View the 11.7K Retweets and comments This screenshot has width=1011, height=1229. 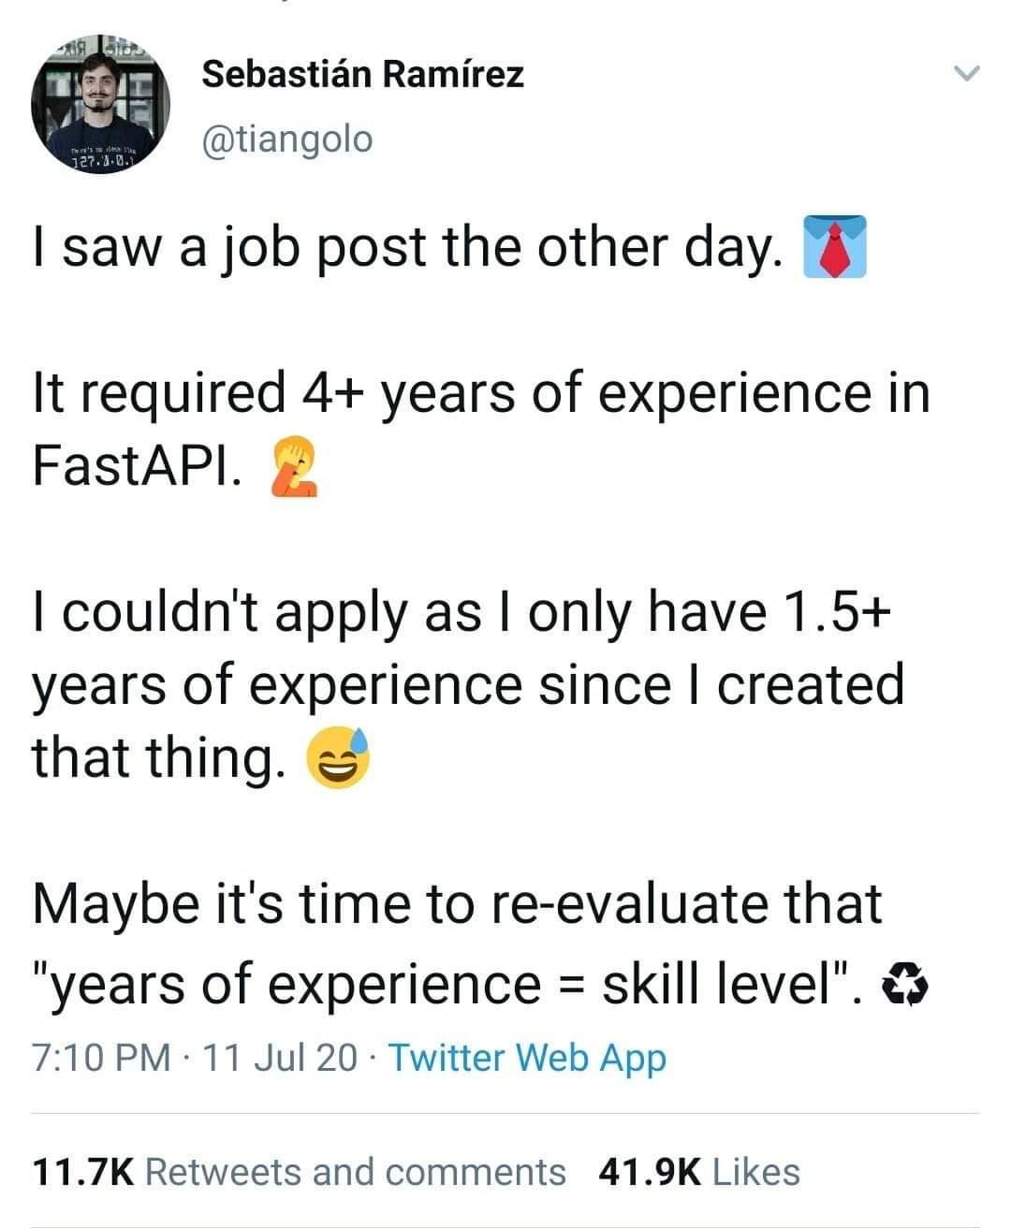coord(300,1171)
